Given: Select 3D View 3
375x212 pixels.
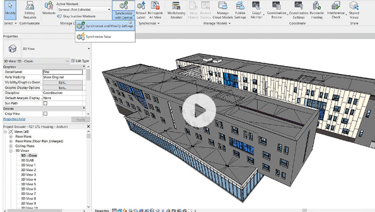Looking at the screenshot, I should pyautogui.click(x=28, y=175).
